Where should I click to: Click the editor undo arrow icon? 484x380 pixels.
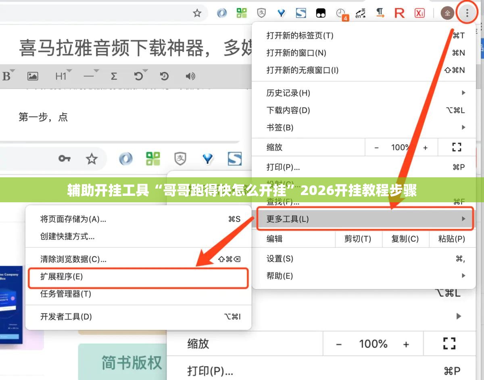pos(139,76)
